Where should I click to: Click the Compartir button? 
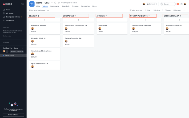click(151, 4)
